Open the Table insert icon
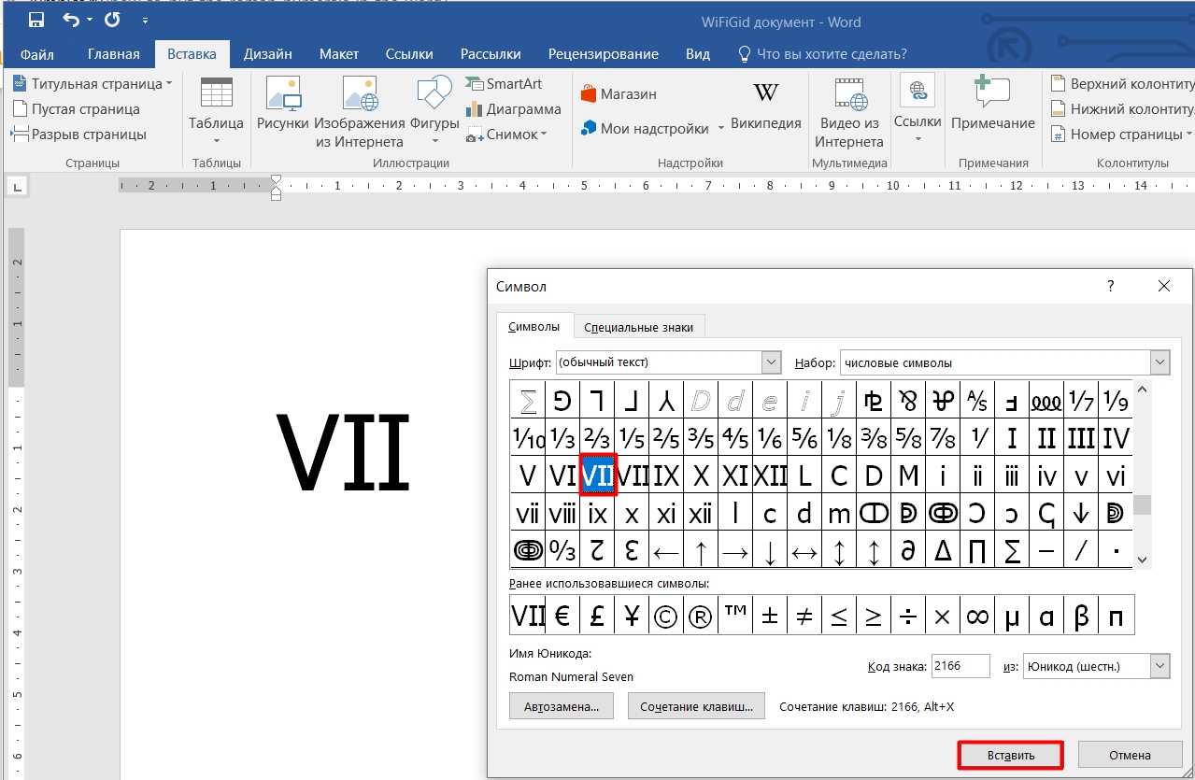 pyautogui.click(x=216, y=95)
